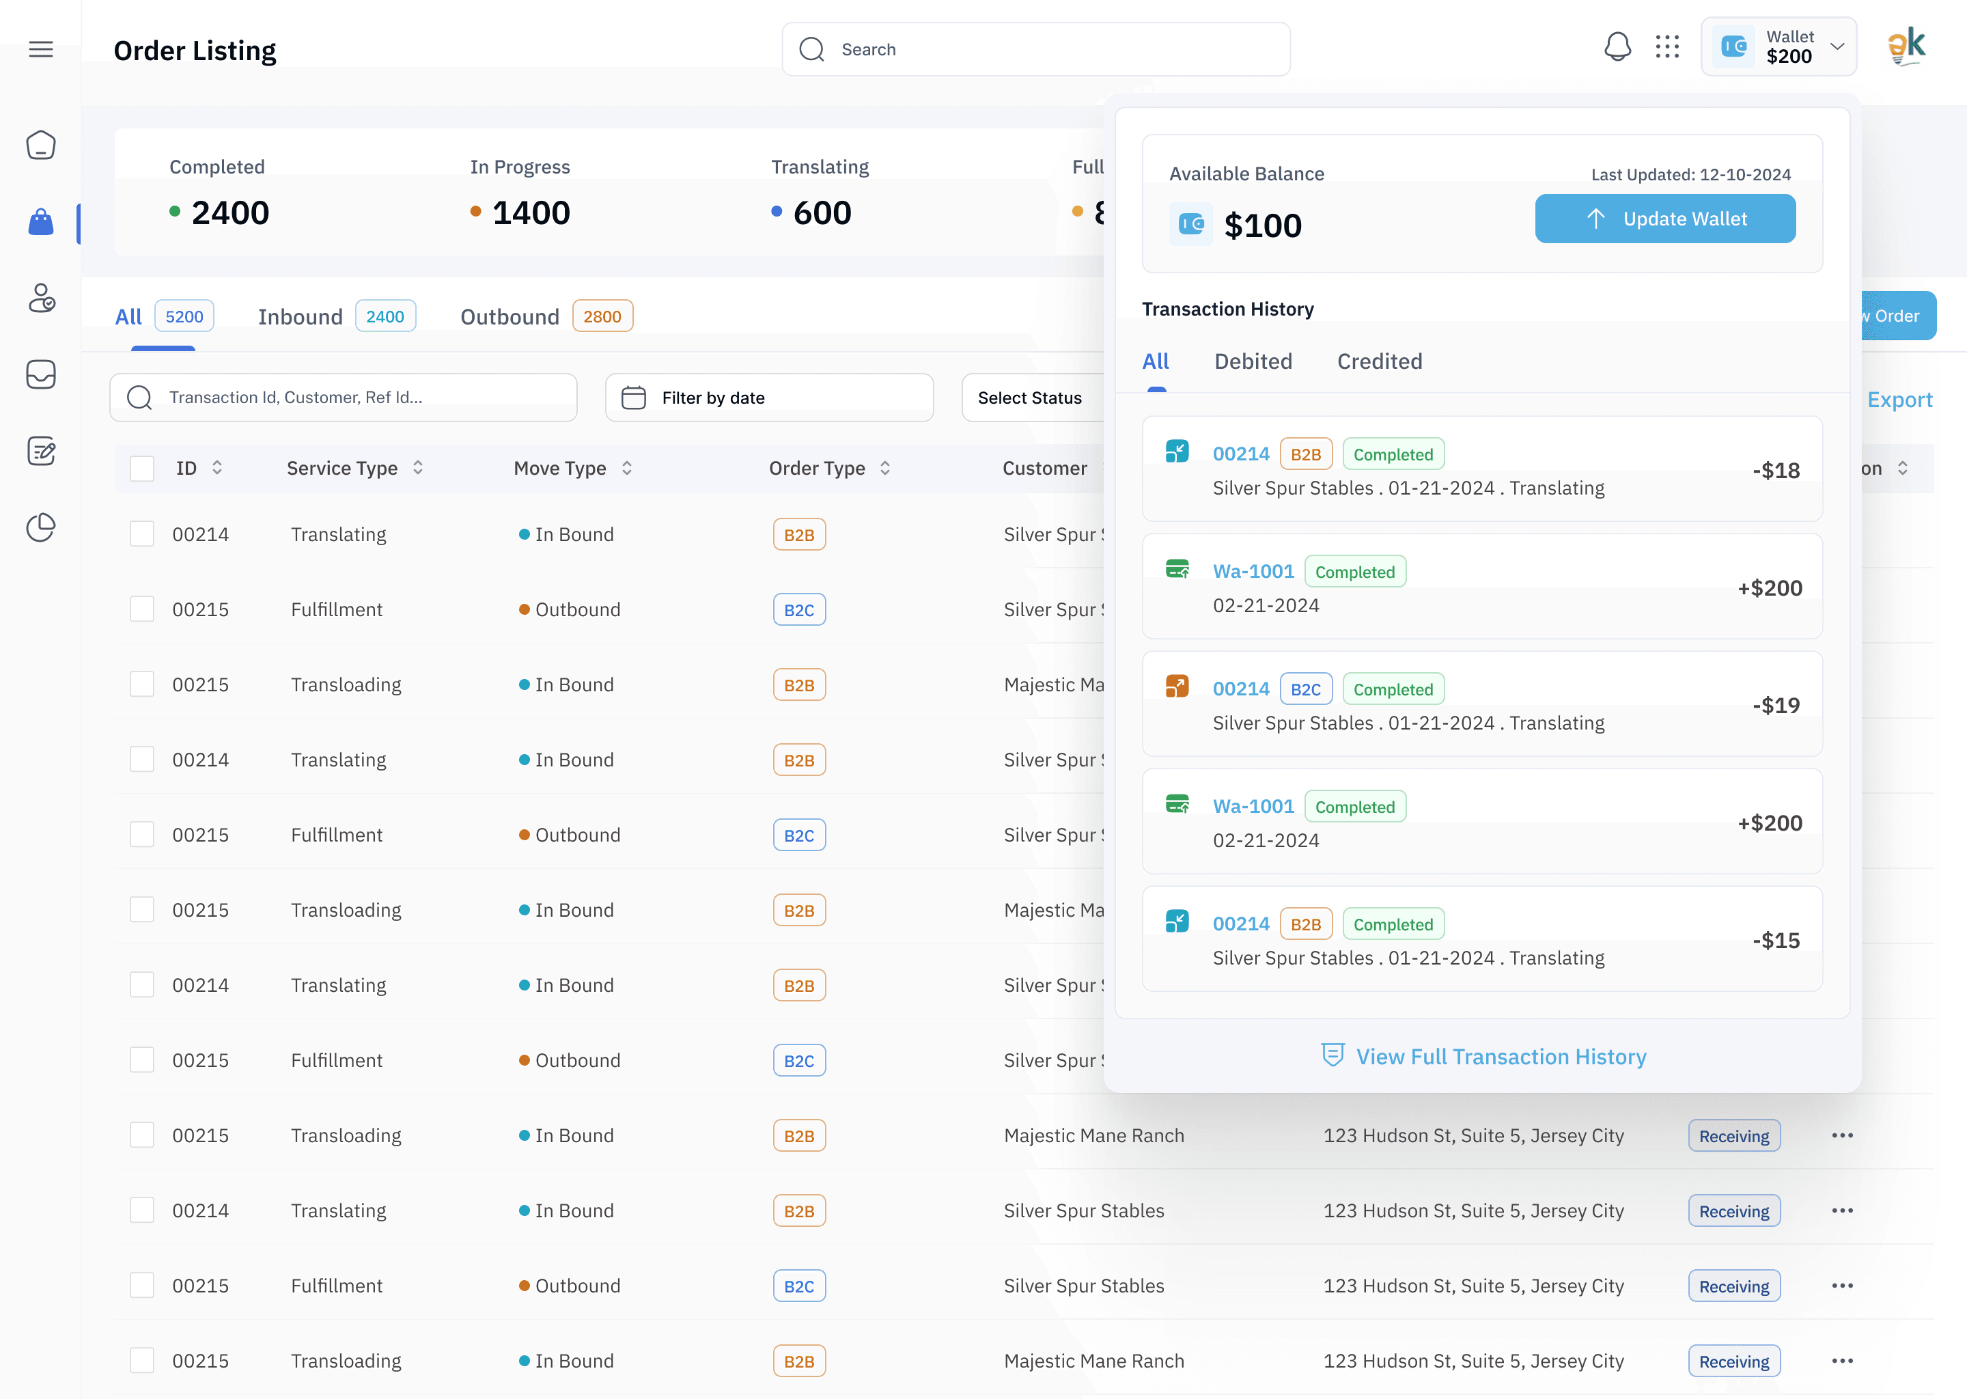1967x1399 pixels.
Task: Click the -$19 transaction orange icon
Action: pos(1177,686)
